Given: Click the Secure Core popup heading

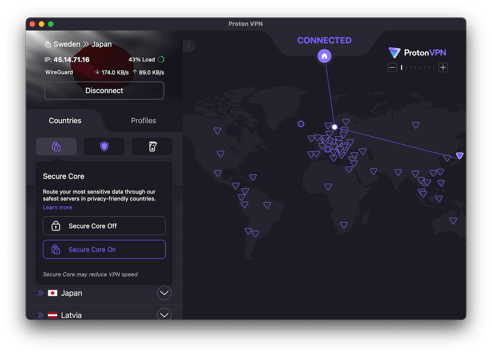Looking at the screenshot, I should coord(64,176).
